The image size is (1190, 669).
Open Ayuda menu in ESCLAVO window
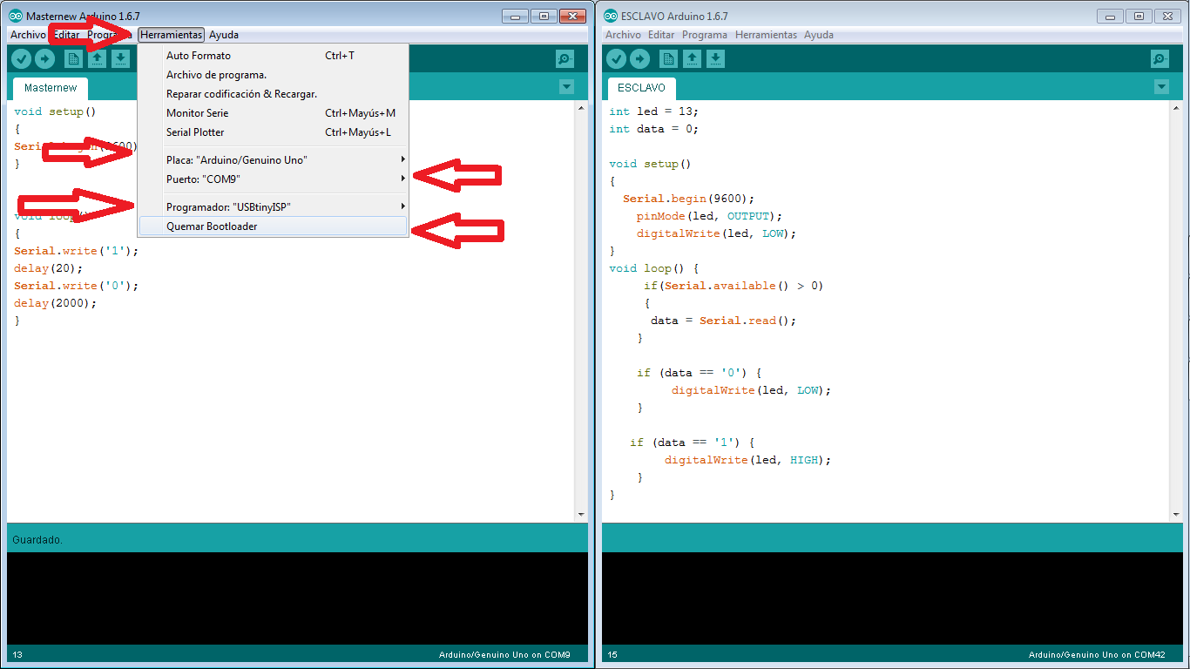click(819, 35)
